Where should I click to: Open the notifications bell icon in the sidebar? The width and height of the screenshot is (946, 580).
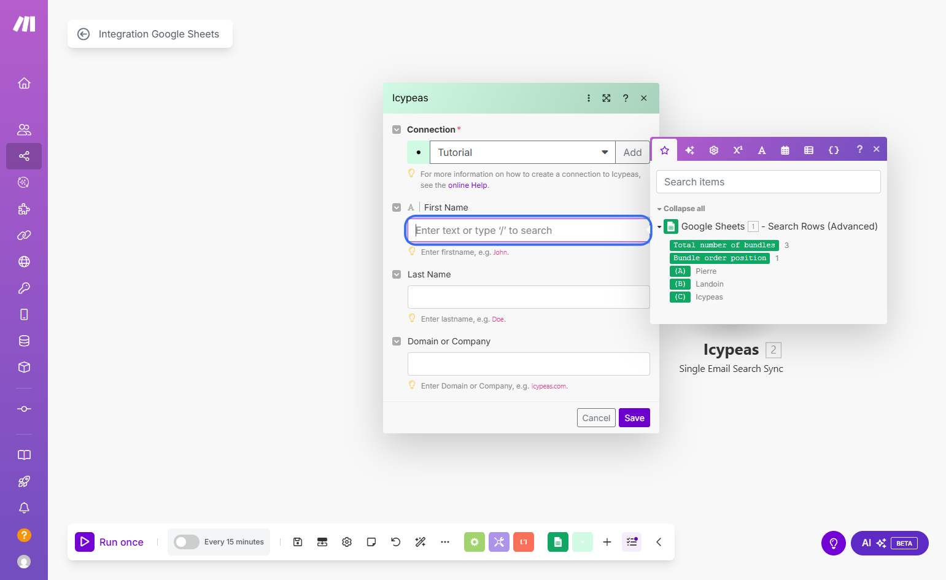click(x=24, y=508)
